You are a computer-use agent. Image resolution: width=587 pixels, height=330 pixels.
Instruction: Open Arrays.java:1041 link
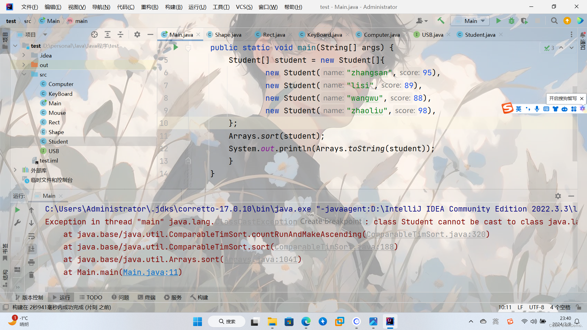click(261, 260)
